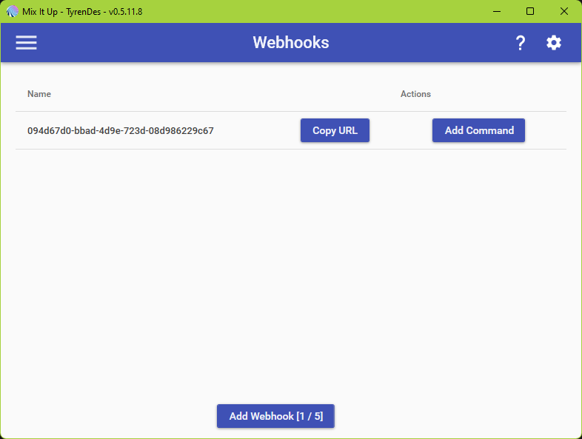Image resolution: width=582 pixels, height=439 pixels.
Task: Click the question mark help icon
Action: (521, 43)
